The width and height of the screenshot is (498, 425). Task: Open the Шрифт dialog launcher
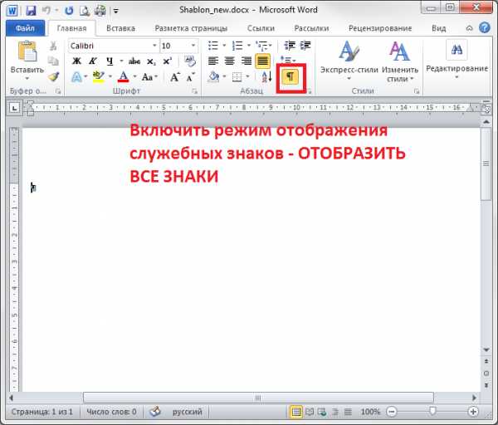(194, 91)
